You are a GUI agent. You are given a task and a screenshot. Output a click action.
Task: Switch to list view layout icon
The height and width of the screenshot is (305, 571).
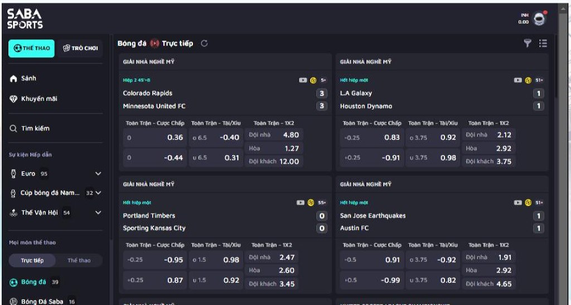coord(543,43)
